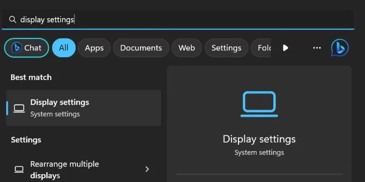Image resolution: width=365 pixels, height=182 pixels.
Task: Switch to the Settings filter
Action: click(x=226, y=48)
